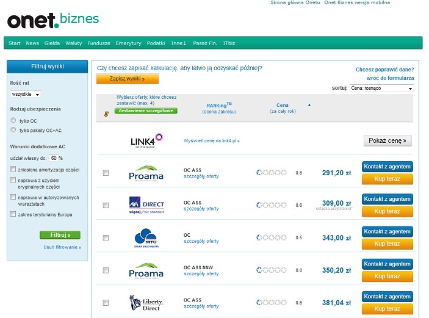Enable 'zakres terytorialny Europa' checkbox
The width and height of the screenshot is (429, 318).
tap(13, 215)
